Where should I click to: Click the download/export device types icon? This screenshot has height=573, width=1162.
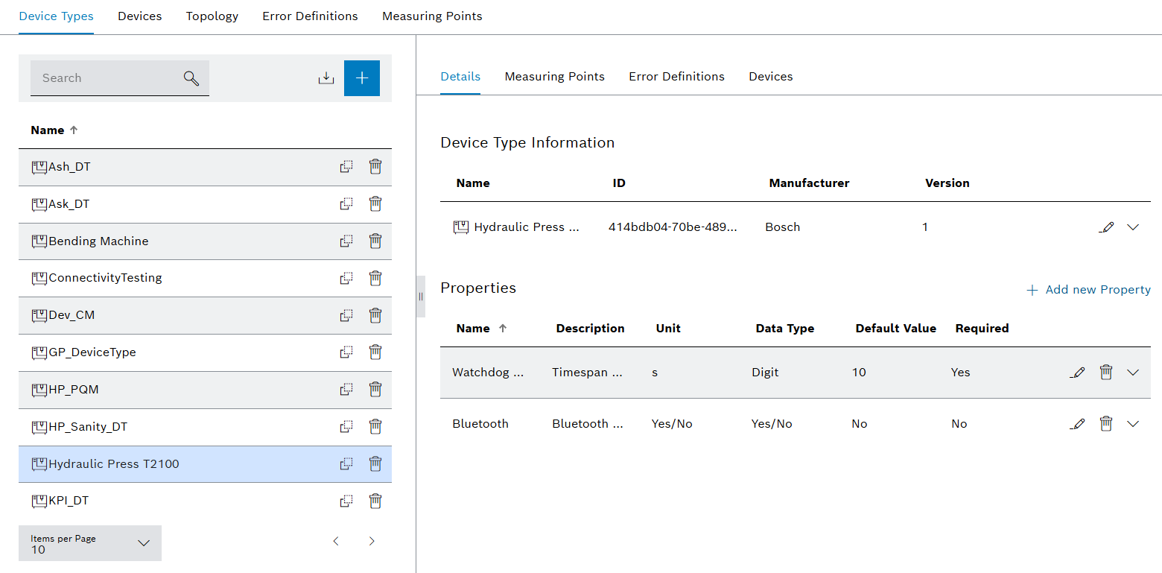(326, 78)
